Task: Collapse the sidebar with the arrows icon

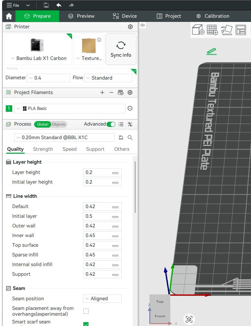Action: coord(143,25)
